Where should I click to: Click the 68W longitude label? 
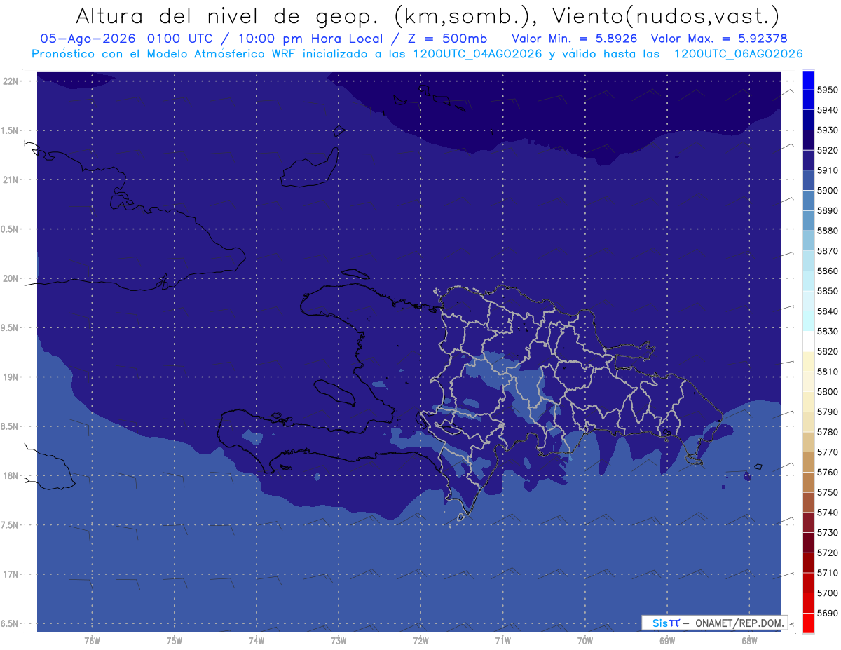point(748,640)
